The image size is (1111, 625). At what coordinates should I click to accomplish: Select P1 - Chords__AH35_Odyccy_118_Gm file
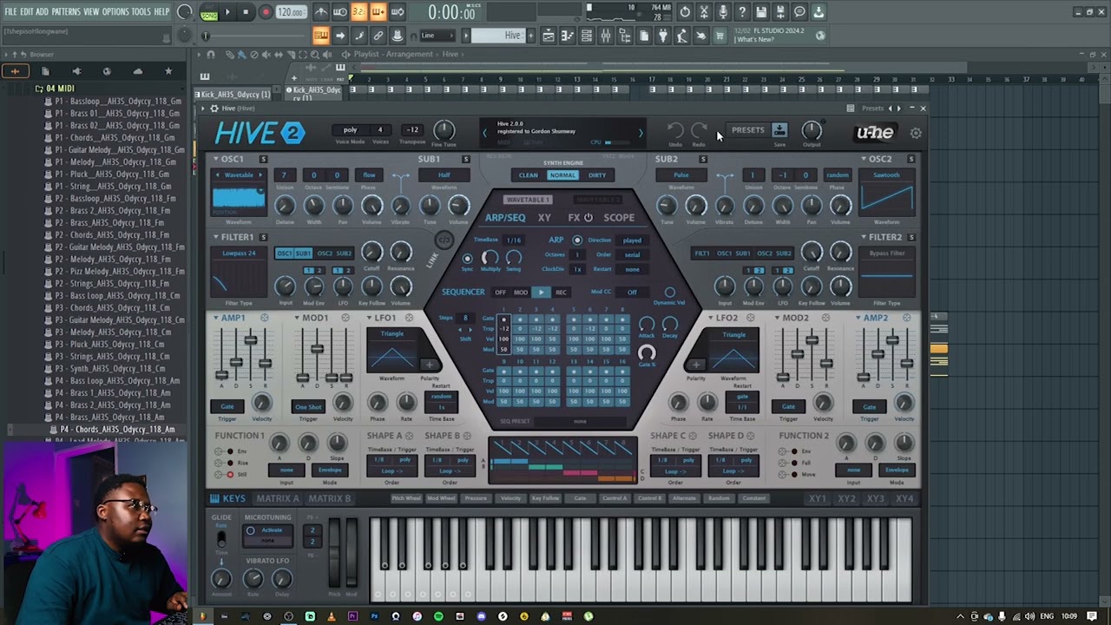point(115,138)
